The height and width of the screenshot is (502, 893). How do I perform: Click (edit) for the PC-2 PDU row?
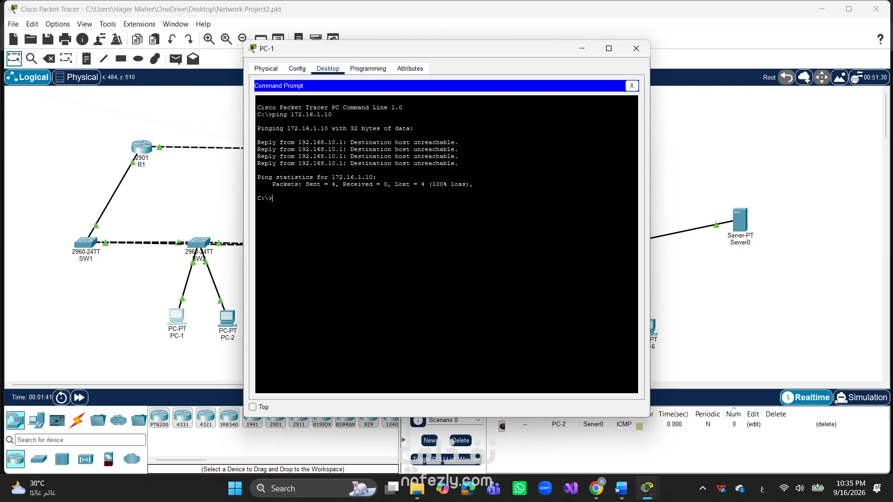[x=753, y=424]
